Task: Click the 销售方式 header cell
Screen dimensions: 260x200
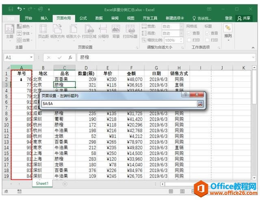Action: [179, 73]
